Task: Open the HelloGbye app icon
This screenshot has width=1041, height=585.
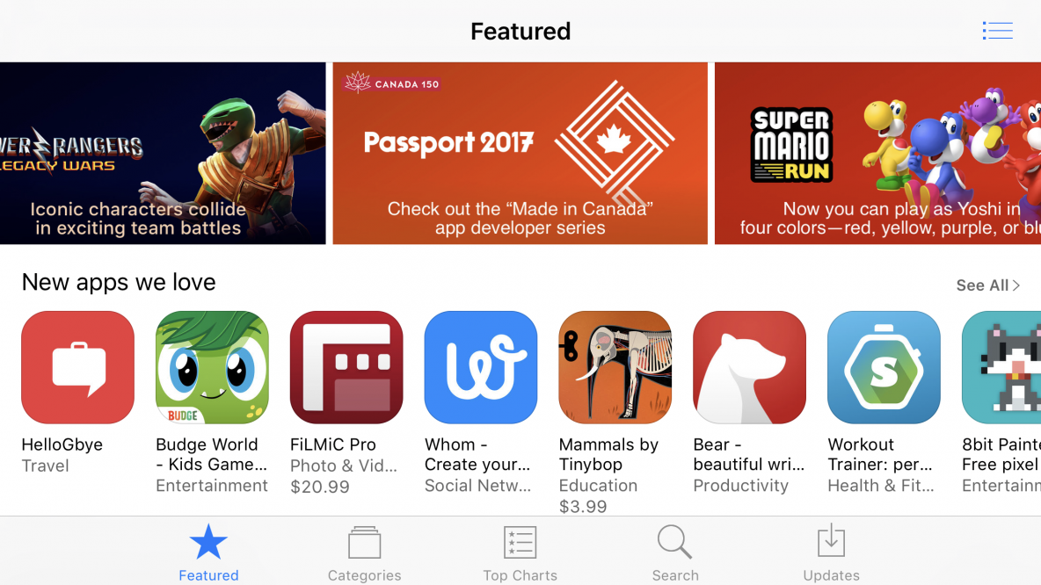Action: (x=77, y=367)
